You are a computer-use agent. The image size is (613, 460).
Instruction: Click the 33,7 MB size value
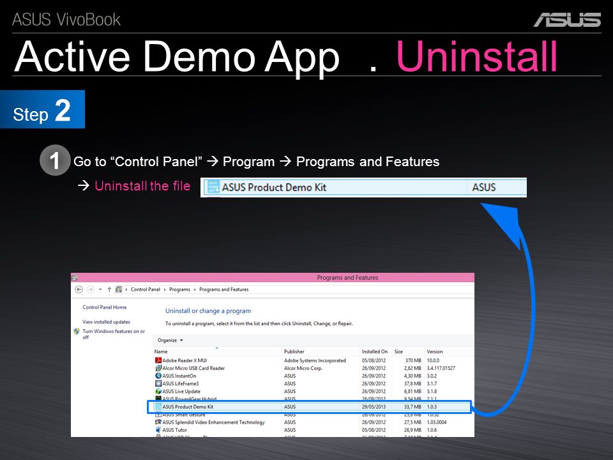(412, 407)
